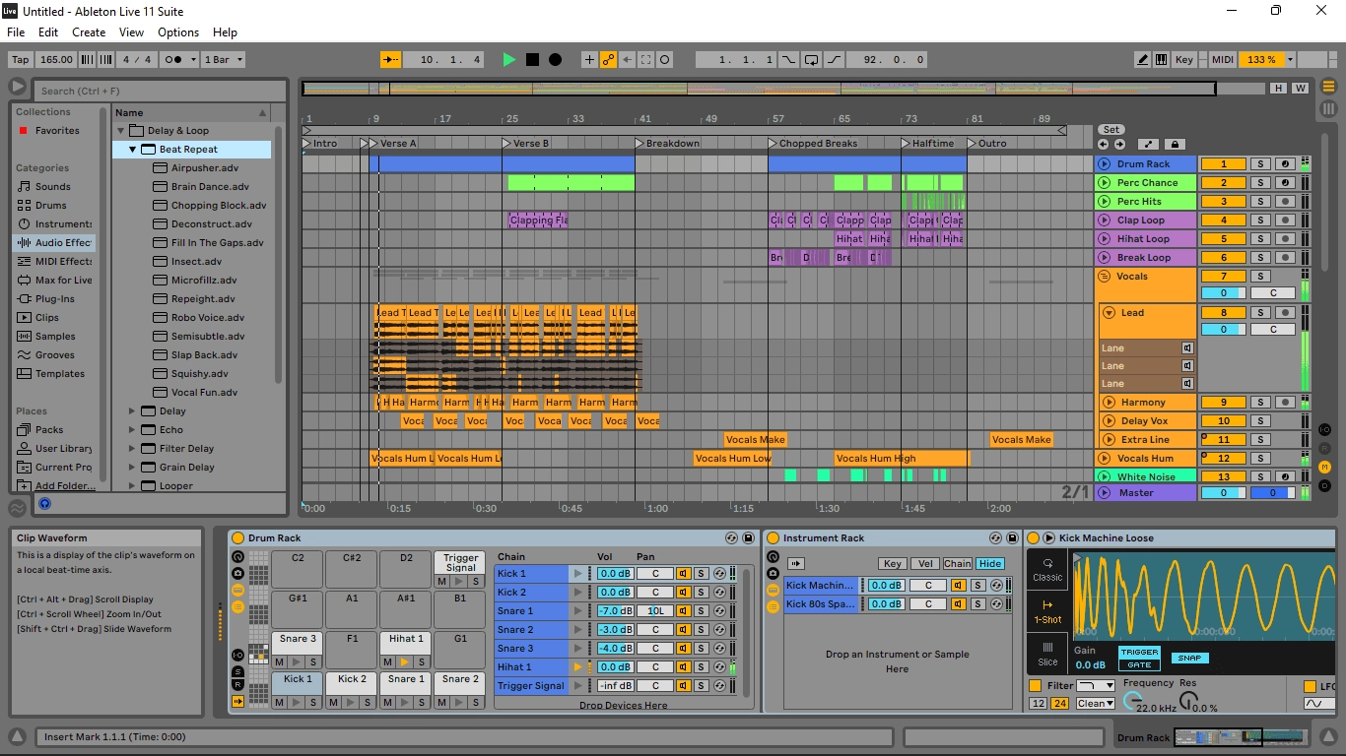Adjust the Vocals track volume slider
The height and width of the screenshot is (756, 1346).
tap(1224, 293)
